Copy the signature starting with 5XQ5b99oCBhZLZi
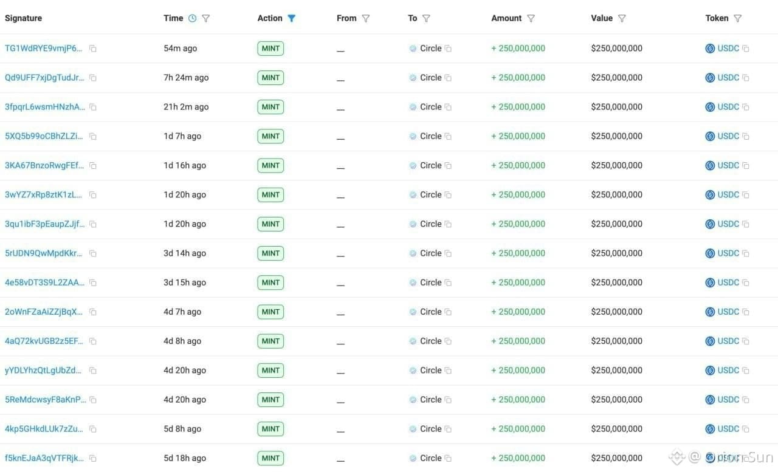The height and width of the screenshot is (472, 778). pos(93,137)
